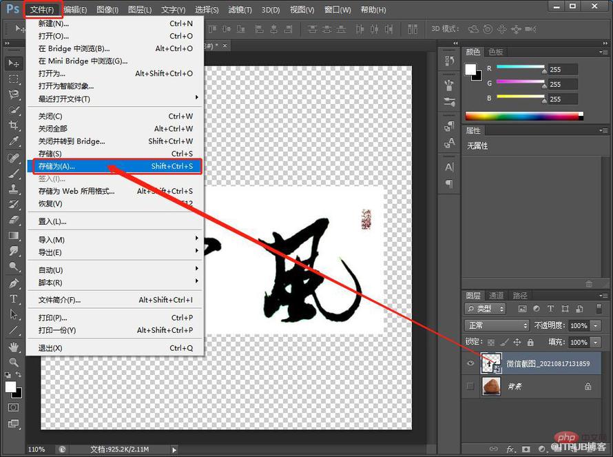The image size is (613, 457).
Task: Open the 不透明度 100% dropdown arrow
Action: point(595,325)
